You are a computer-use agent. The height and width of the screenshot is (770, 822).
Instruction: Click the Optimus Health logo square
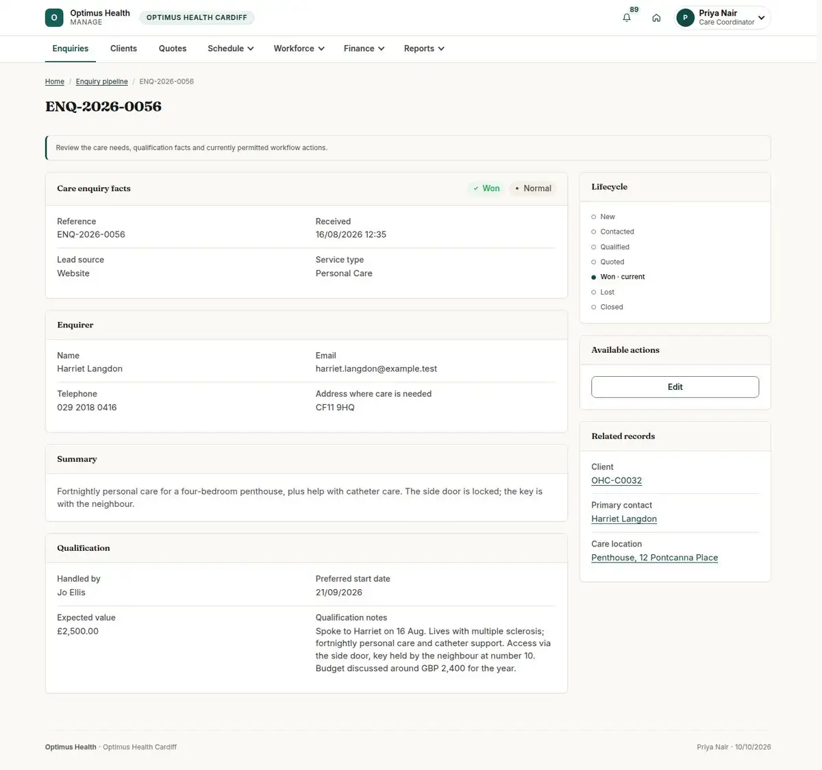[54, 18]
